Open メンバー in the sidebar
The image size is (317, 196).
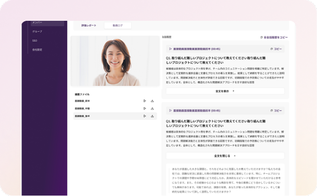click(38, 23)
